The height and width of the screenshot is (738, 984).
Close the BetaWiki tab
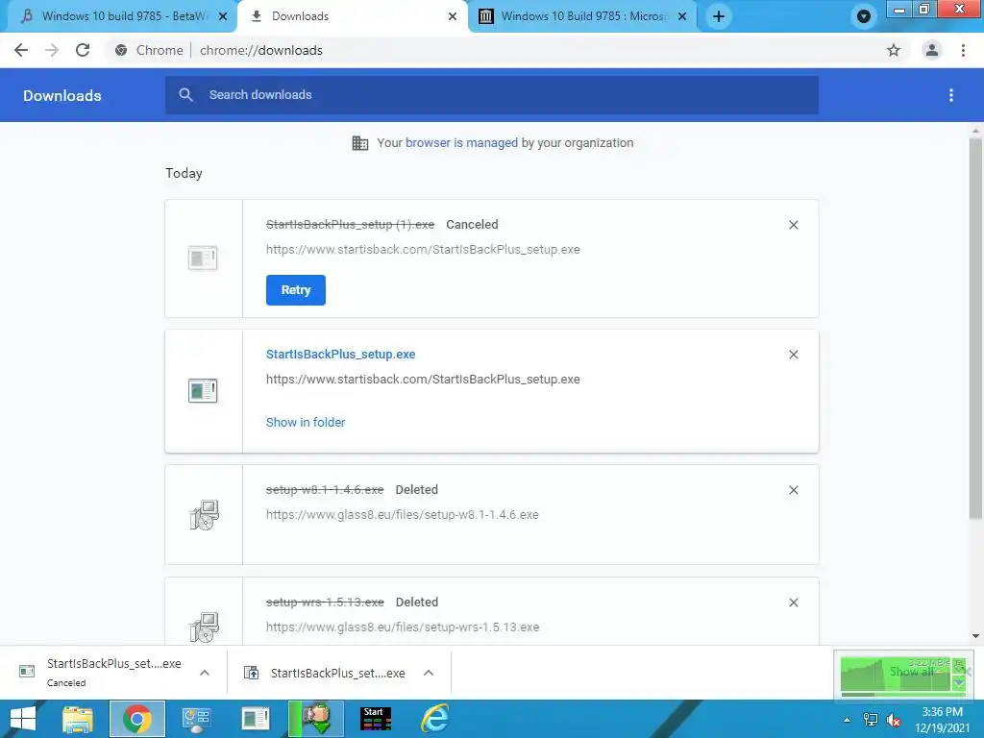coord(223,16)
